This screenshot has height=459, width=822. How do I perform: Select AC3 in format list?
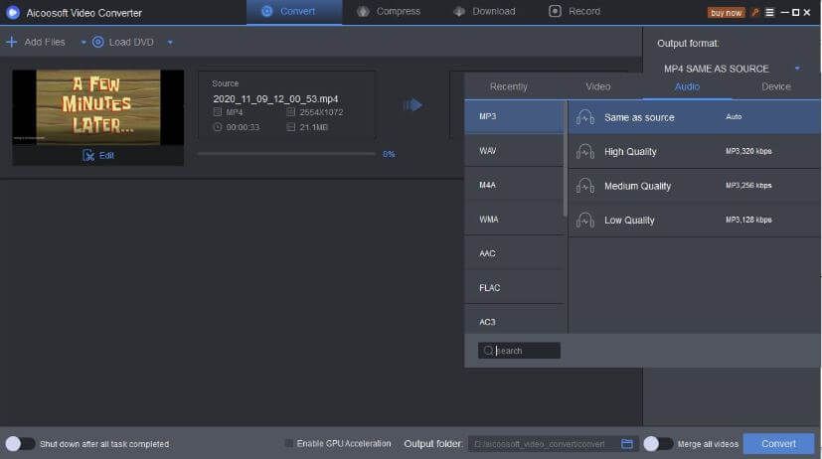click(x=514, y=321)
